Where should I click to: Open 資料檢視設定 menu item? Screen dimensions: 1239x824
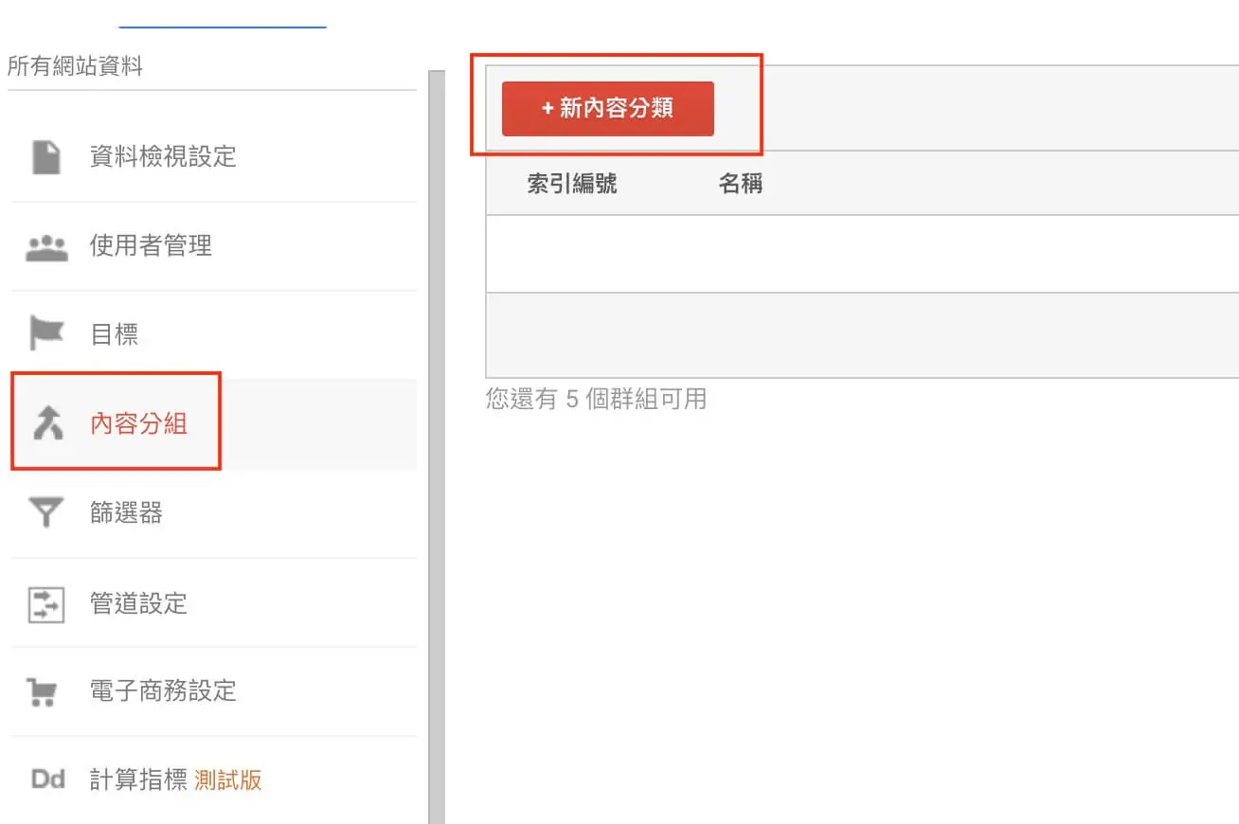[x=214, y=157]
